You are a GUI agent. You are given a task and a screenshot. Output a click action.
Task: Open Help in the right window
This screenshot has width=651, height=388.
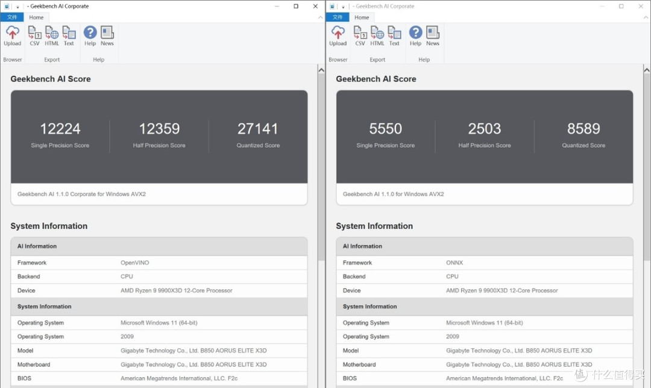(x=415, y=36)
